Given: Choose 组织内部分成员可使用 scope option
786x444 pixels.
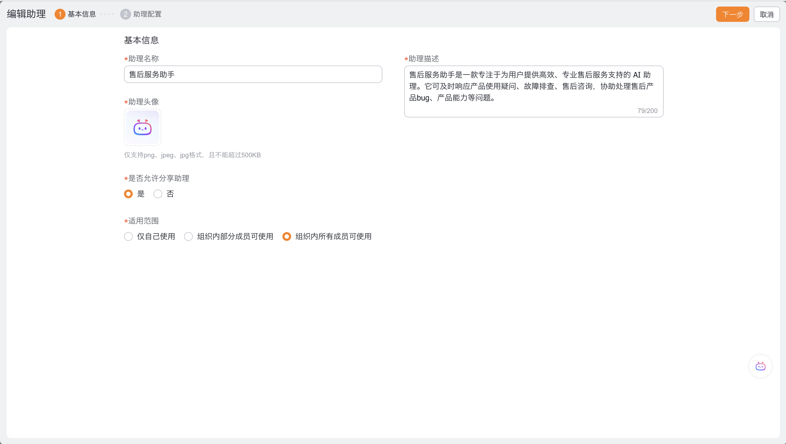Looking at the screenshot, I should coord(188,236).
